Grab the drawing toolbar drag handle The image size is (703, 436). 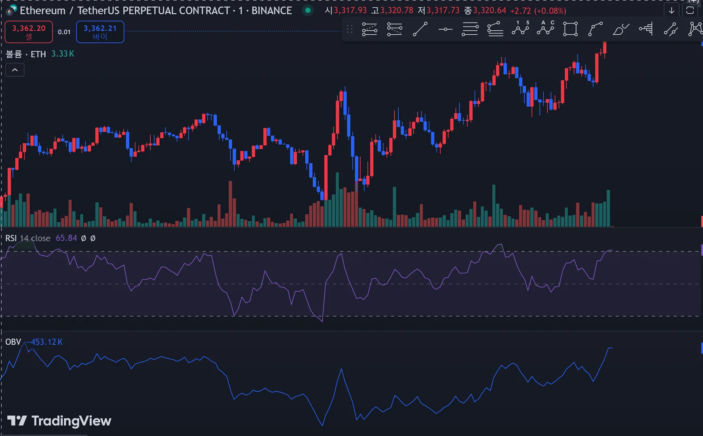click(350, 29)
